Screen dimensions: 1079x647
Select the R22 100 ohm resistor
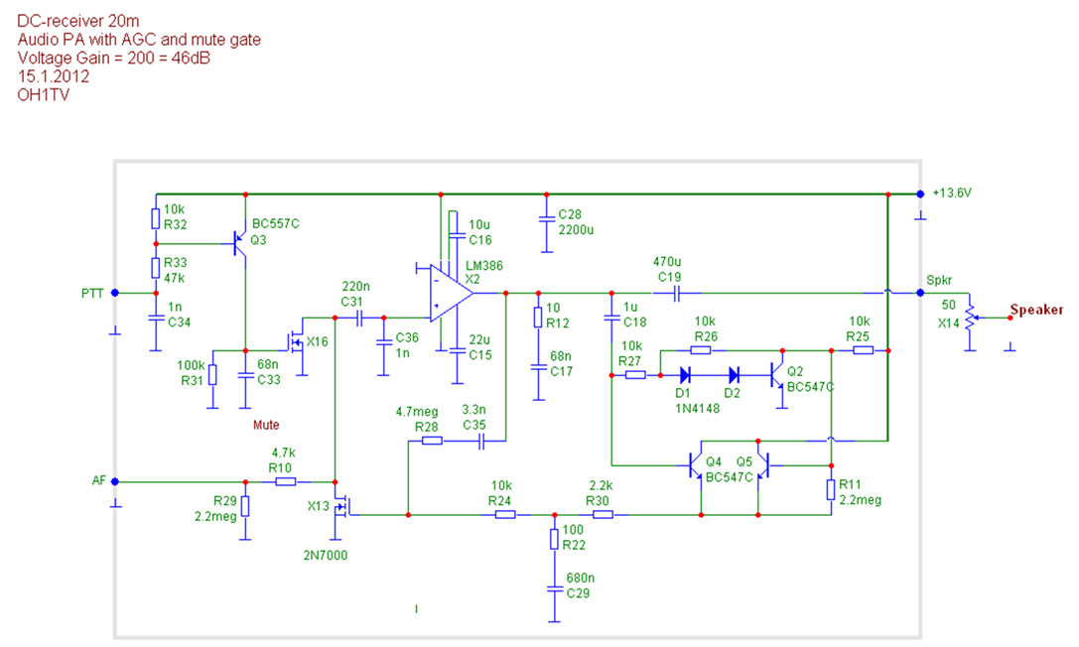click(554, 539)
